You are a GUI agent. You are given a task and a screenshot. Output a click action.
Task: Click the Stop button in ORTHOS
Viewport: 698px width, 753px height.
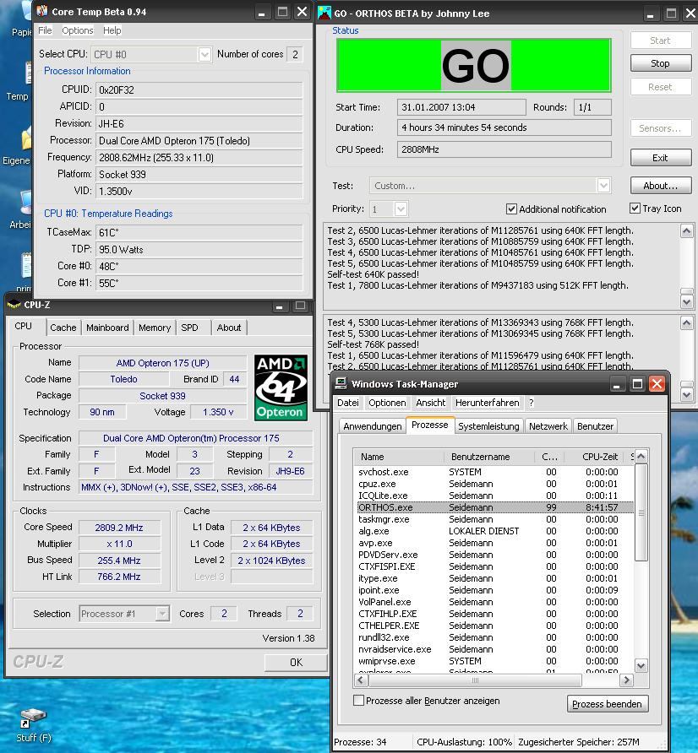point(661,63)
